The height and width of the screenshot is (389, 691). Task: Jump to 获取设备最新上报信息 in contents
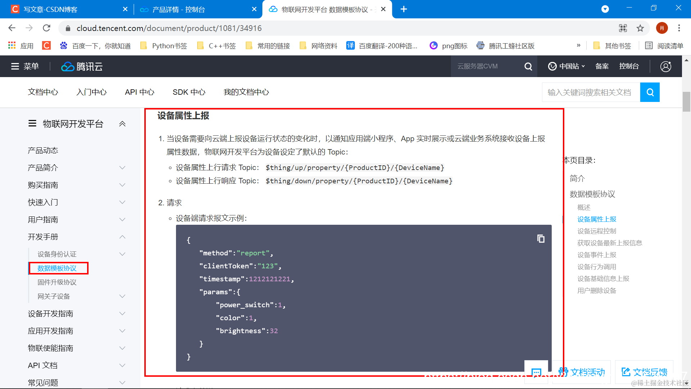[x=610, y=243]
